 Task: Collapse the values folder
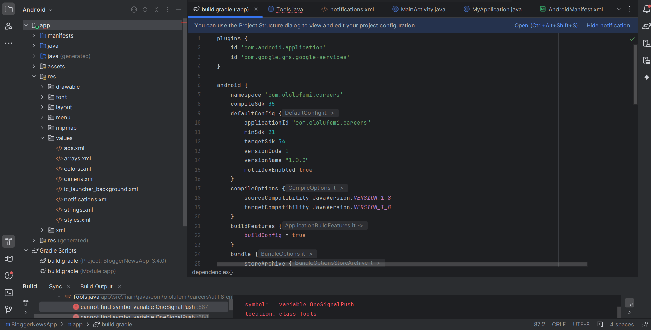(x=42, y=138)
